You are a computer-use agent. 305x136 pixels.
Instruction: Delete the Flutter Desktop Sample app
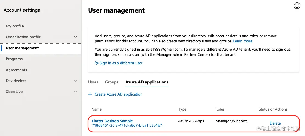[275, 123]
